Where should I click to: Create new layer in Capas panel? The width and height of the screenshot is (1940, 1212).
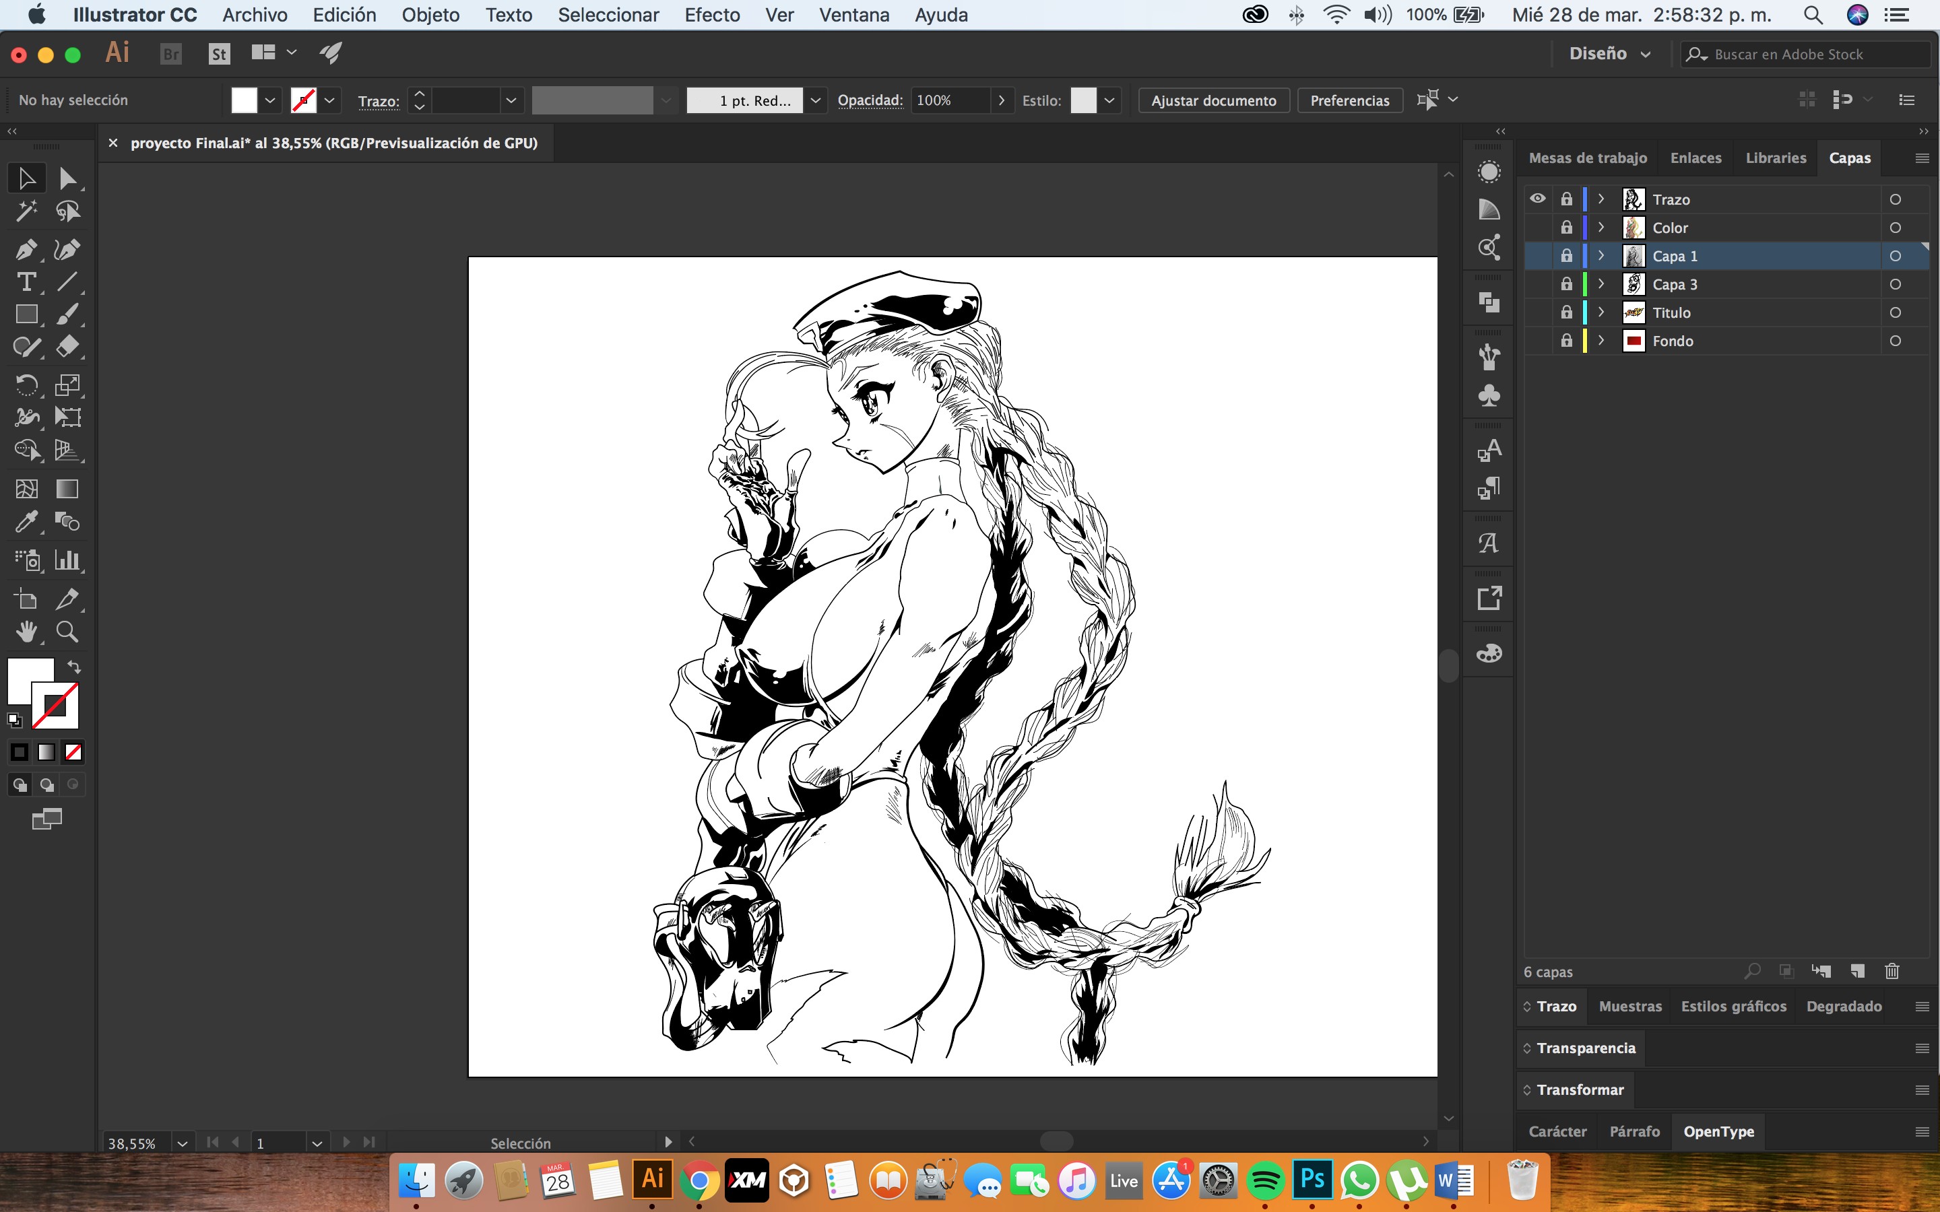pyautogui.click(x=1857, y=972)
